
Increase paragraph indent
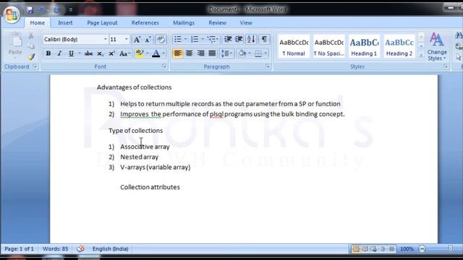point(239,39)
